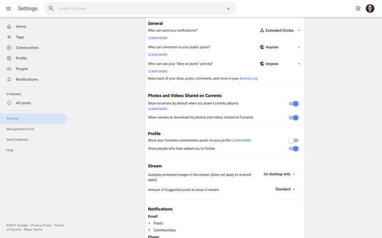Open Maps Terms footer link
The height and width of the screenshot is (238, 382).
33,230
